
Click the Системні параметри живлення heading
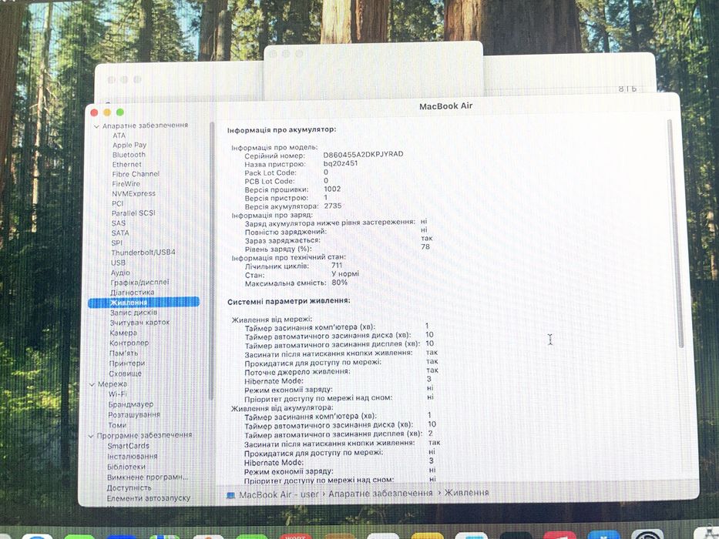tap(289, 301)
